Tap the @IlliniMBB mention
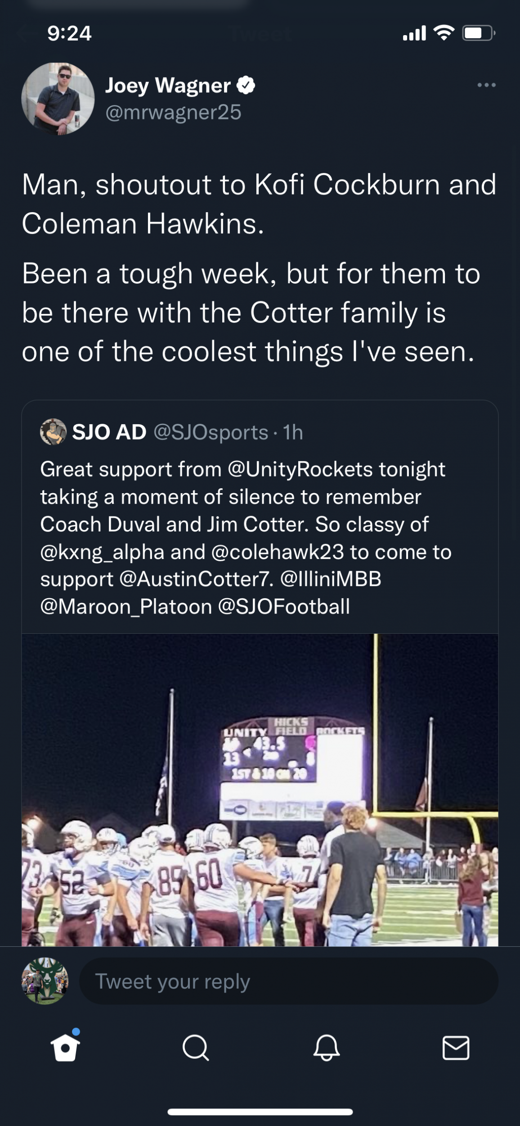 (x=331, y=579)
